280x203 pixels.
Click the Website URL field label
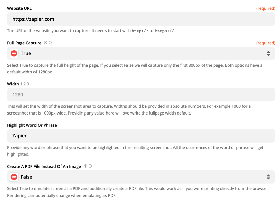pyautogui.click(x=20, y=8)
